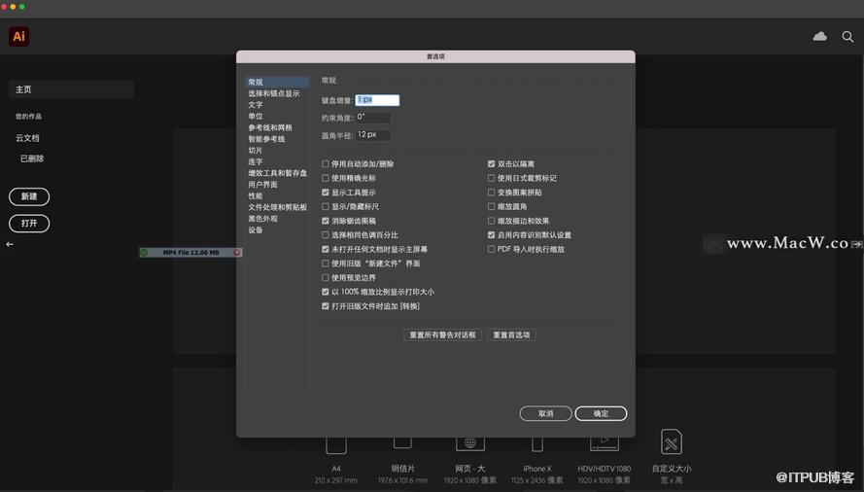This screenshot has width=864, height=492.
Task: Open the 文字 preferences category
Action: click(x=256, y=105)
